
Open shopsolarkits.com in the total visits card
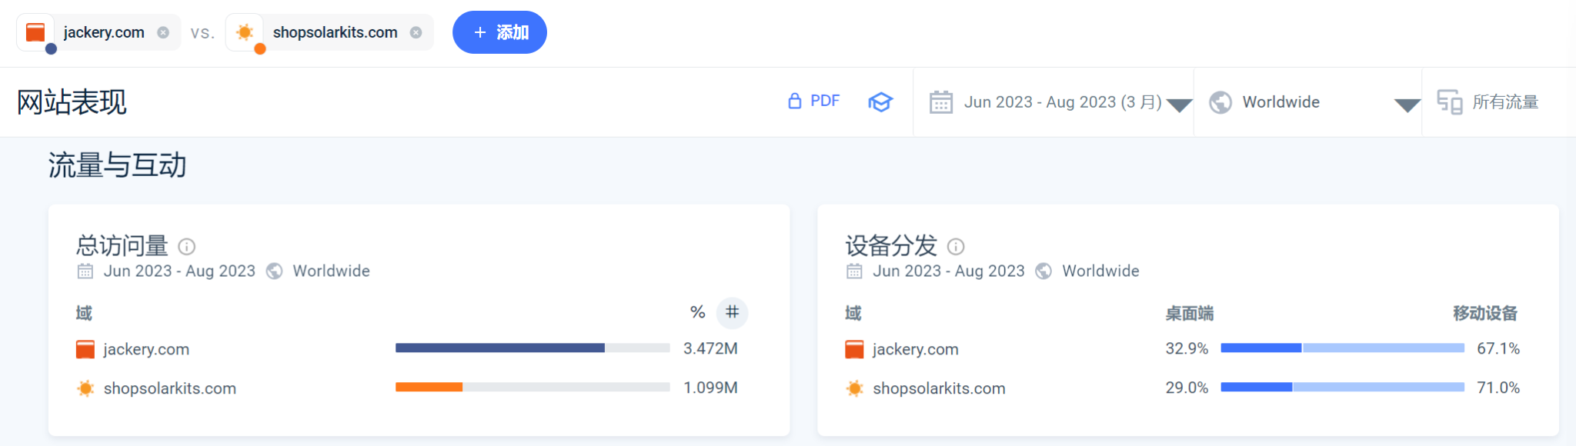(170, 388)
